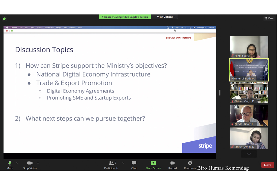
Task: Leave the meeting
Action: (x=268, y=165)
